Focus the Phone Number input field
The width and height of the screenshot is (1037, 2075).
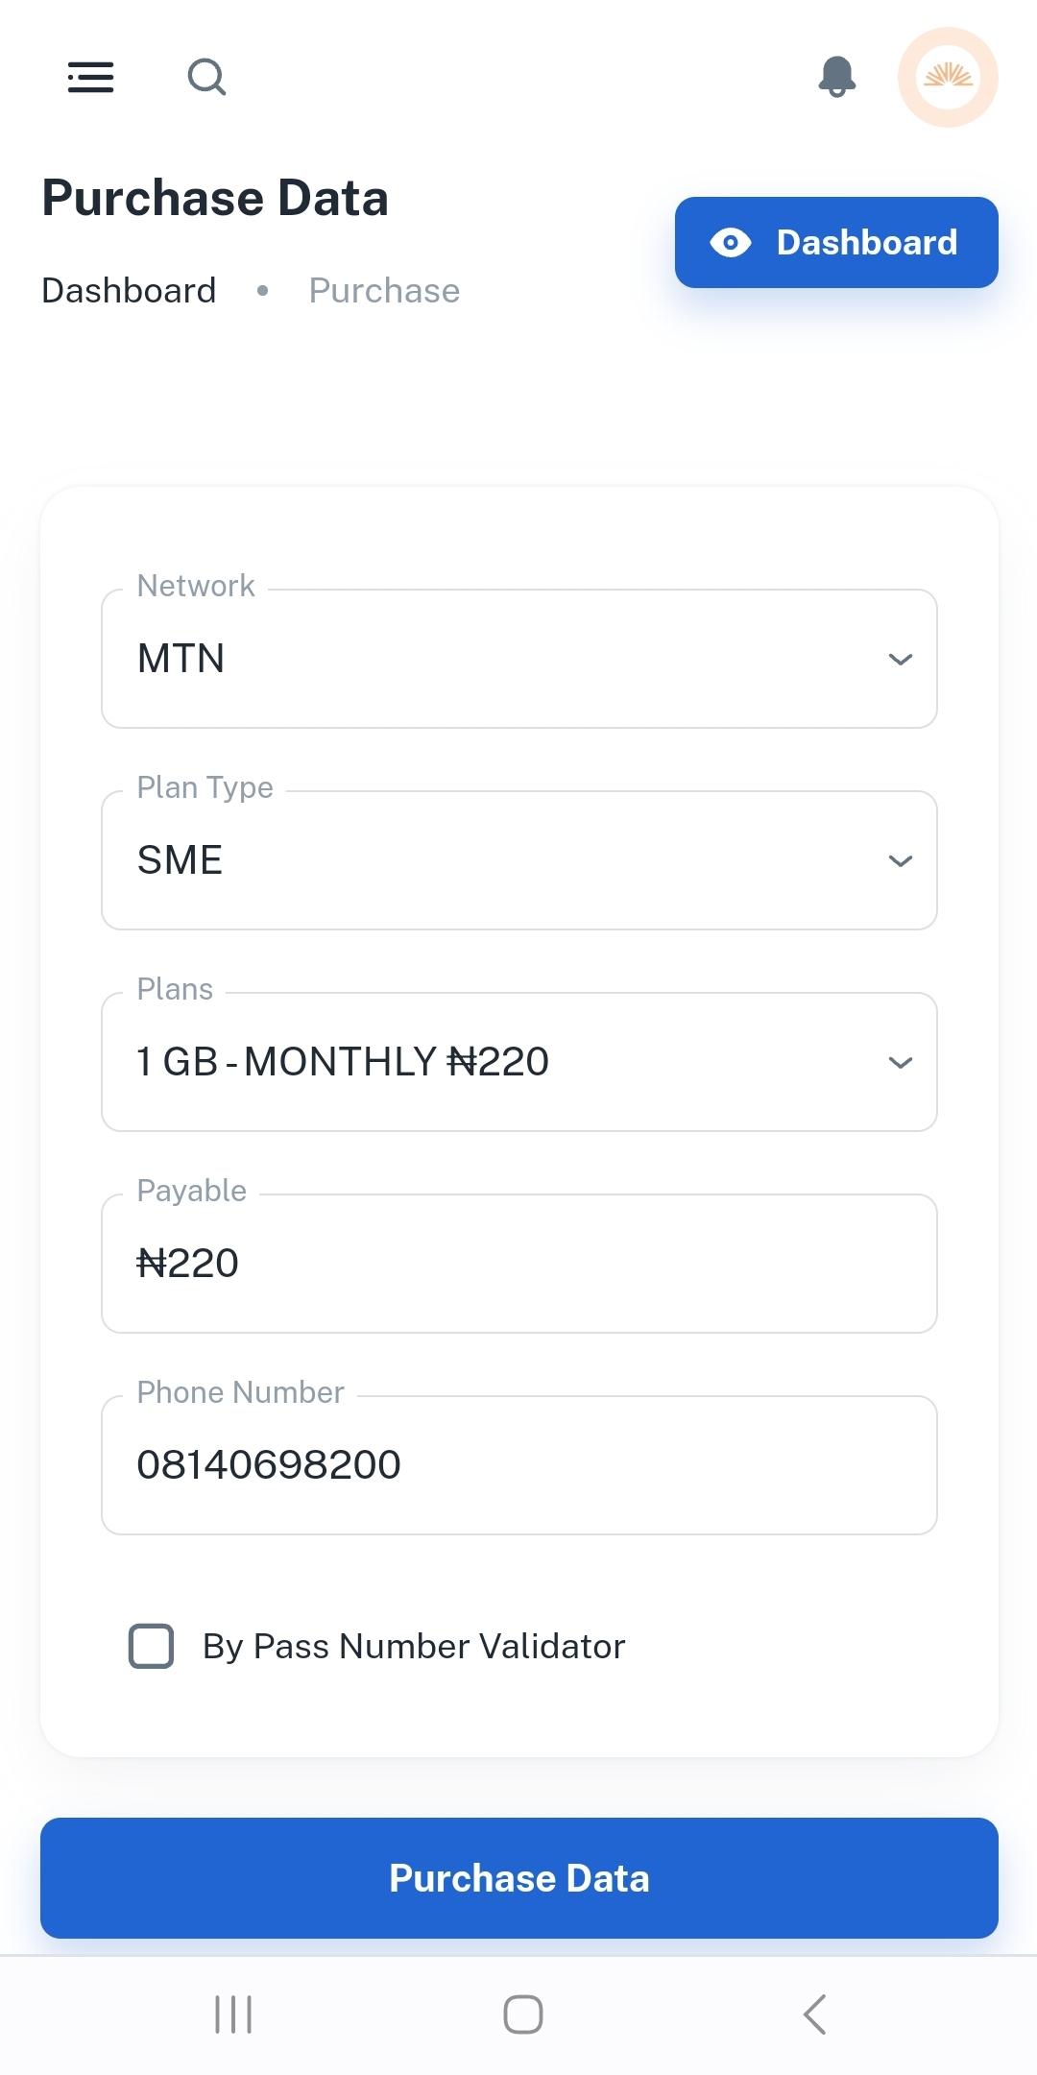click(x=518, y=1465)
